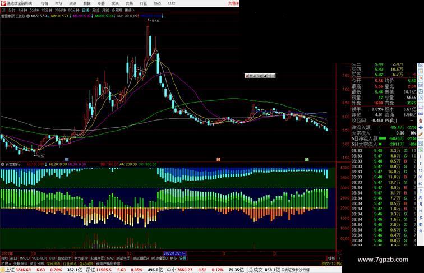
Task: Click the 周 shortcut in right sidebar
Action: coord(421,197)
